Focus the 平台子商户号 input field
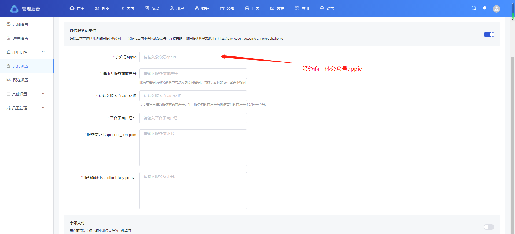The image size is (515, 234). click(193, 118)
